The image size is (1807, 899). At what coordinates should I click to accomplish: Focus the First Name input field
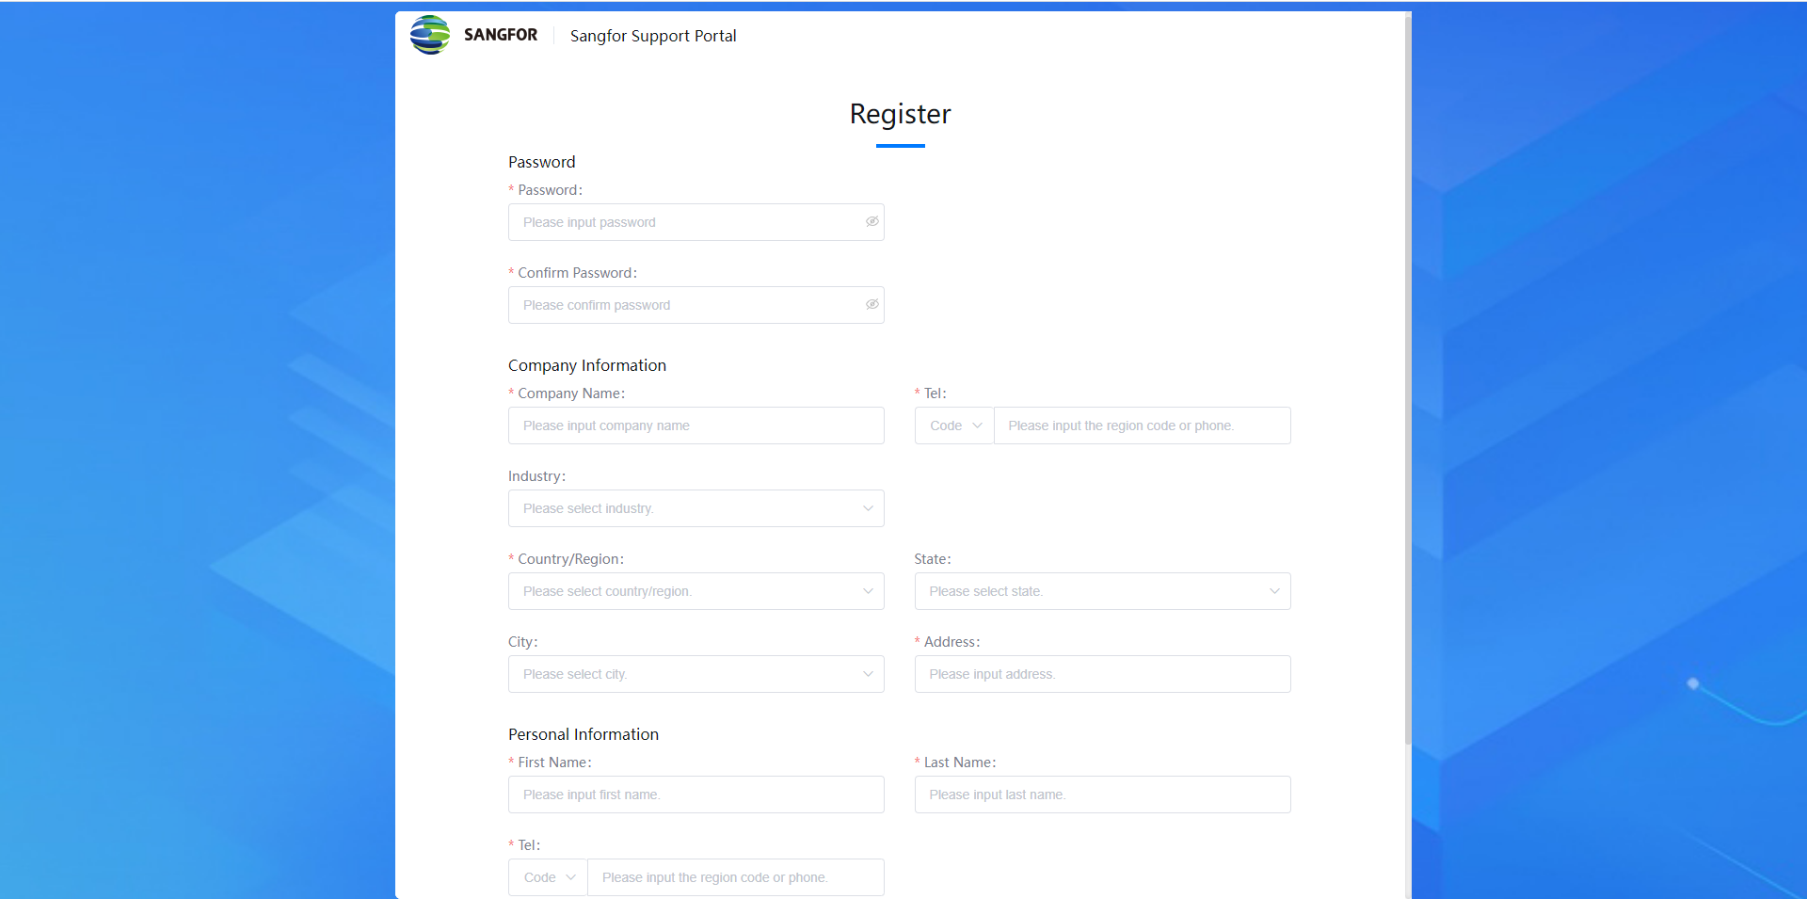click(x=696, y=795)
